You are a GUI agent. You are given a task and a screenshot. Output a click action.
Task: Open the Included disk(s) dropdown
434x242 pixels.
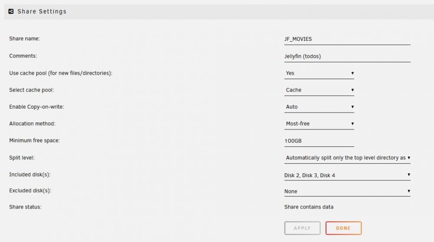347,175
